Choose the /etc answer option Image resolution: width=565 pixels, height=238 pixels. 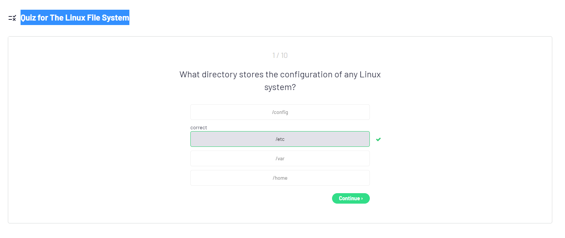(280, 139)
